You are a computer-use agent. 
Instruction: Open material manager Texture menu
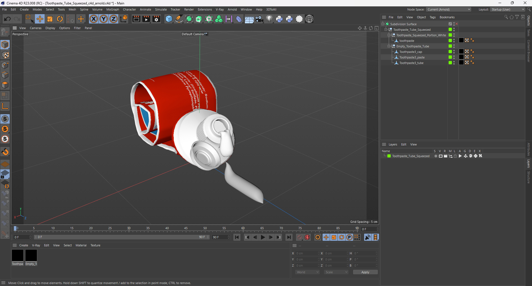pos(95,245)
